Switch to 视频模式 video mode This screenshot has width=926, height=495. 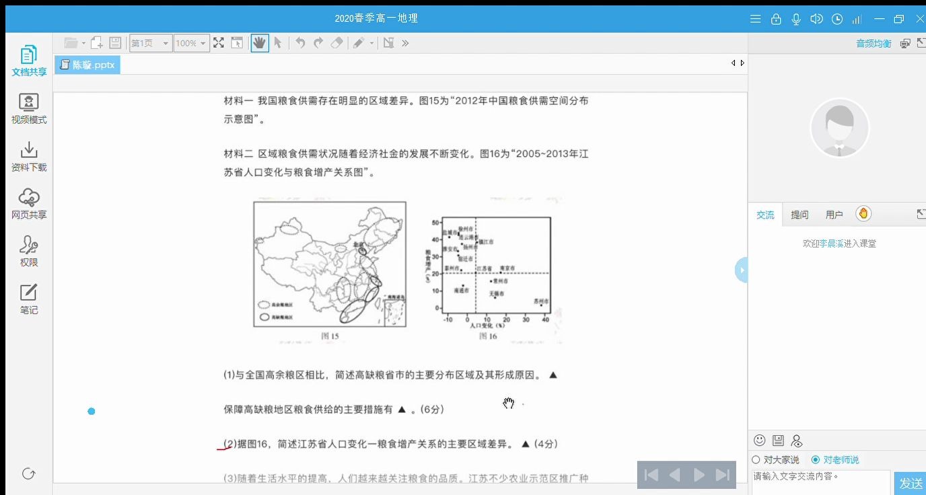29,108
